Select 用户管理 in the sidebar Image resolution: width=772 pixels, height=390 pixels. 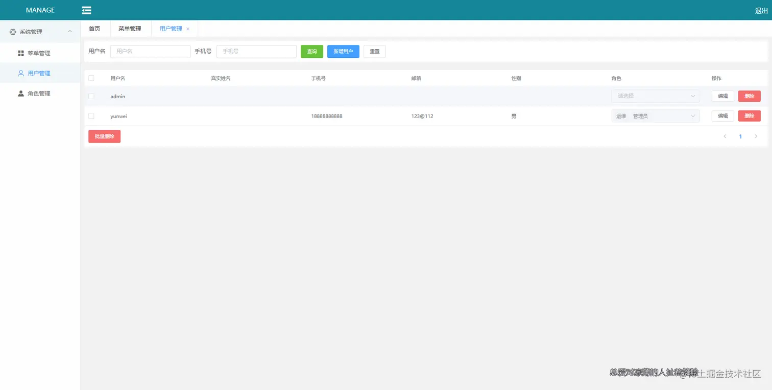click(x=40, y=73)
